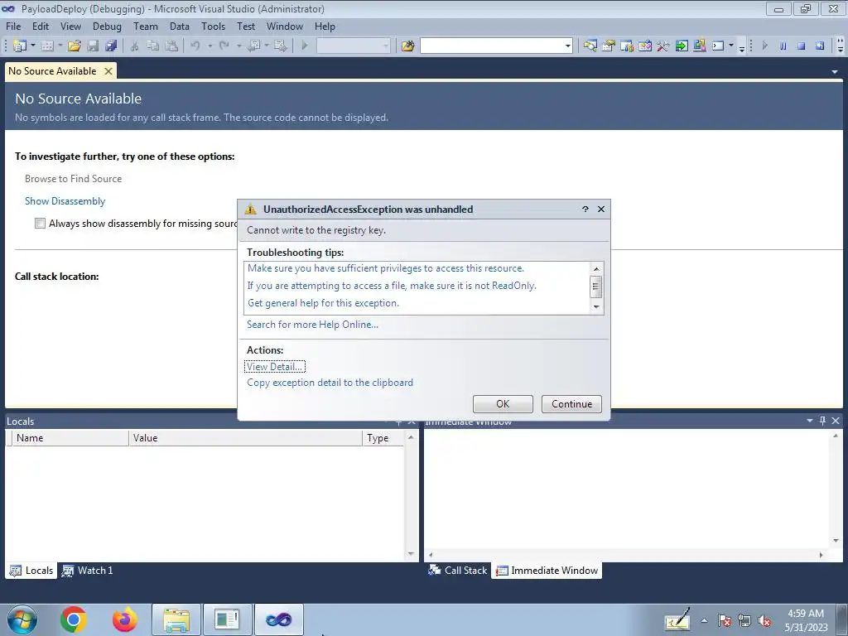Open the Command Window icon dropdown arrow
This screenshot has width=848, height=636.
(731, 46)
